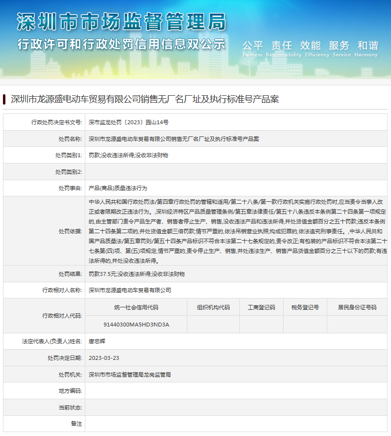This screenshot has height=436, width=391.
Task: Click the case heading 深圳市龙源盛电动车贸易有限公司销售无厂名厂址
Action: coord(145,99)
